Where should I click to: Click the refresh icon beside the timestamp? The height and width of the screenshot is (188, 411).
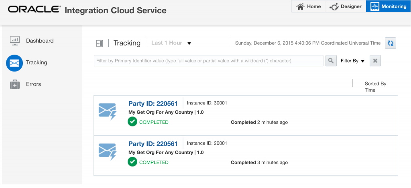[x=390, y=43]
